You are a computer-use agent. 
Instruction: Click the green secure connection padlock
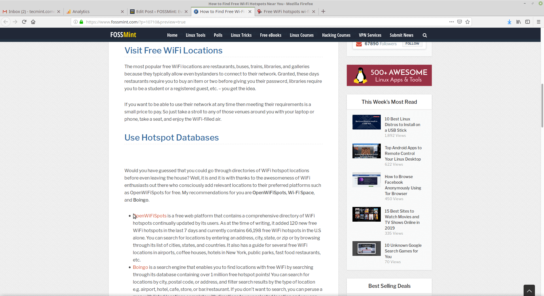(x=81, y=22)
